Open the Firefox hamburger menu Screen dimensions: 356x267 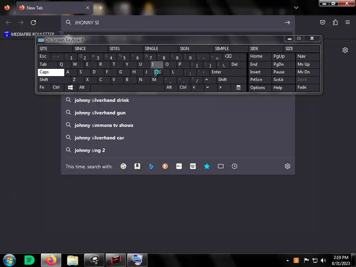(x=348, y=22)
